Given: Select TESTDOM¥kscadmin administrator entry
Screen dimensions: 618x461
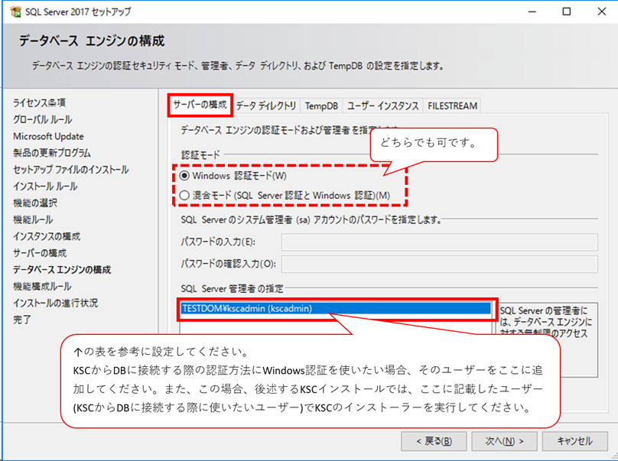Looking at the screenshot, I should click(336, 308).
